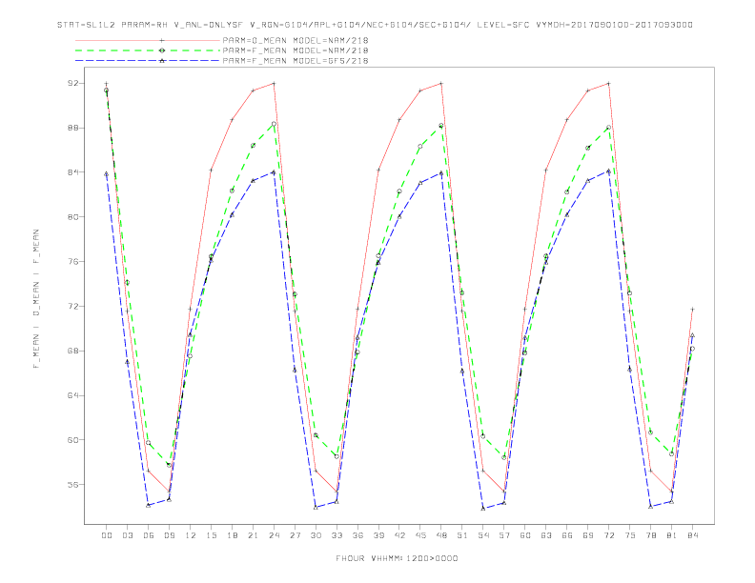Click x-axis tick label 39
The image size is (755, 583).
(x=378, y=535)
